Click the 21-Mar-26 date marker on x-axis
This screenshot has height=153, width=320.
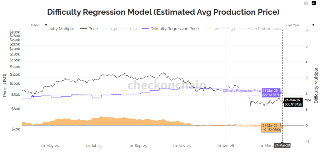(282, 146)
